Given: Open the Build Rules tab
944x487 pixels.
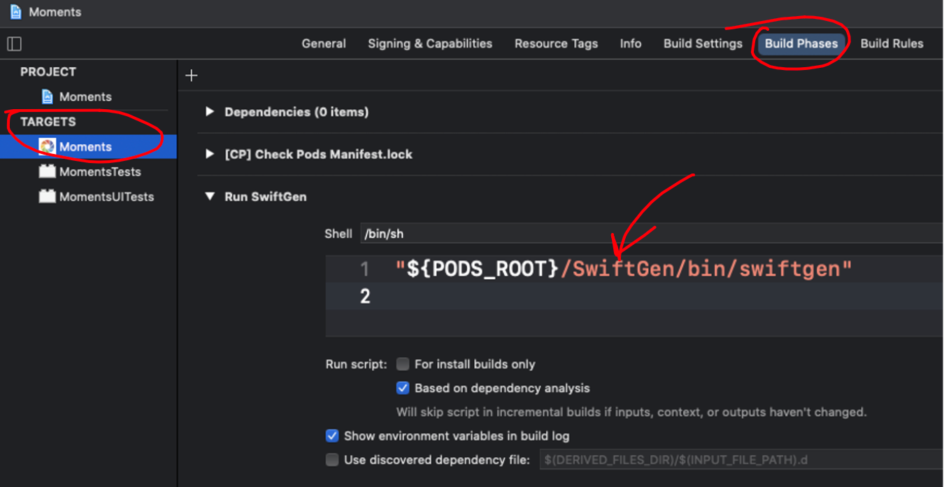Looking at the screenshot, I should pyautogui.click(x=892, y=43).
